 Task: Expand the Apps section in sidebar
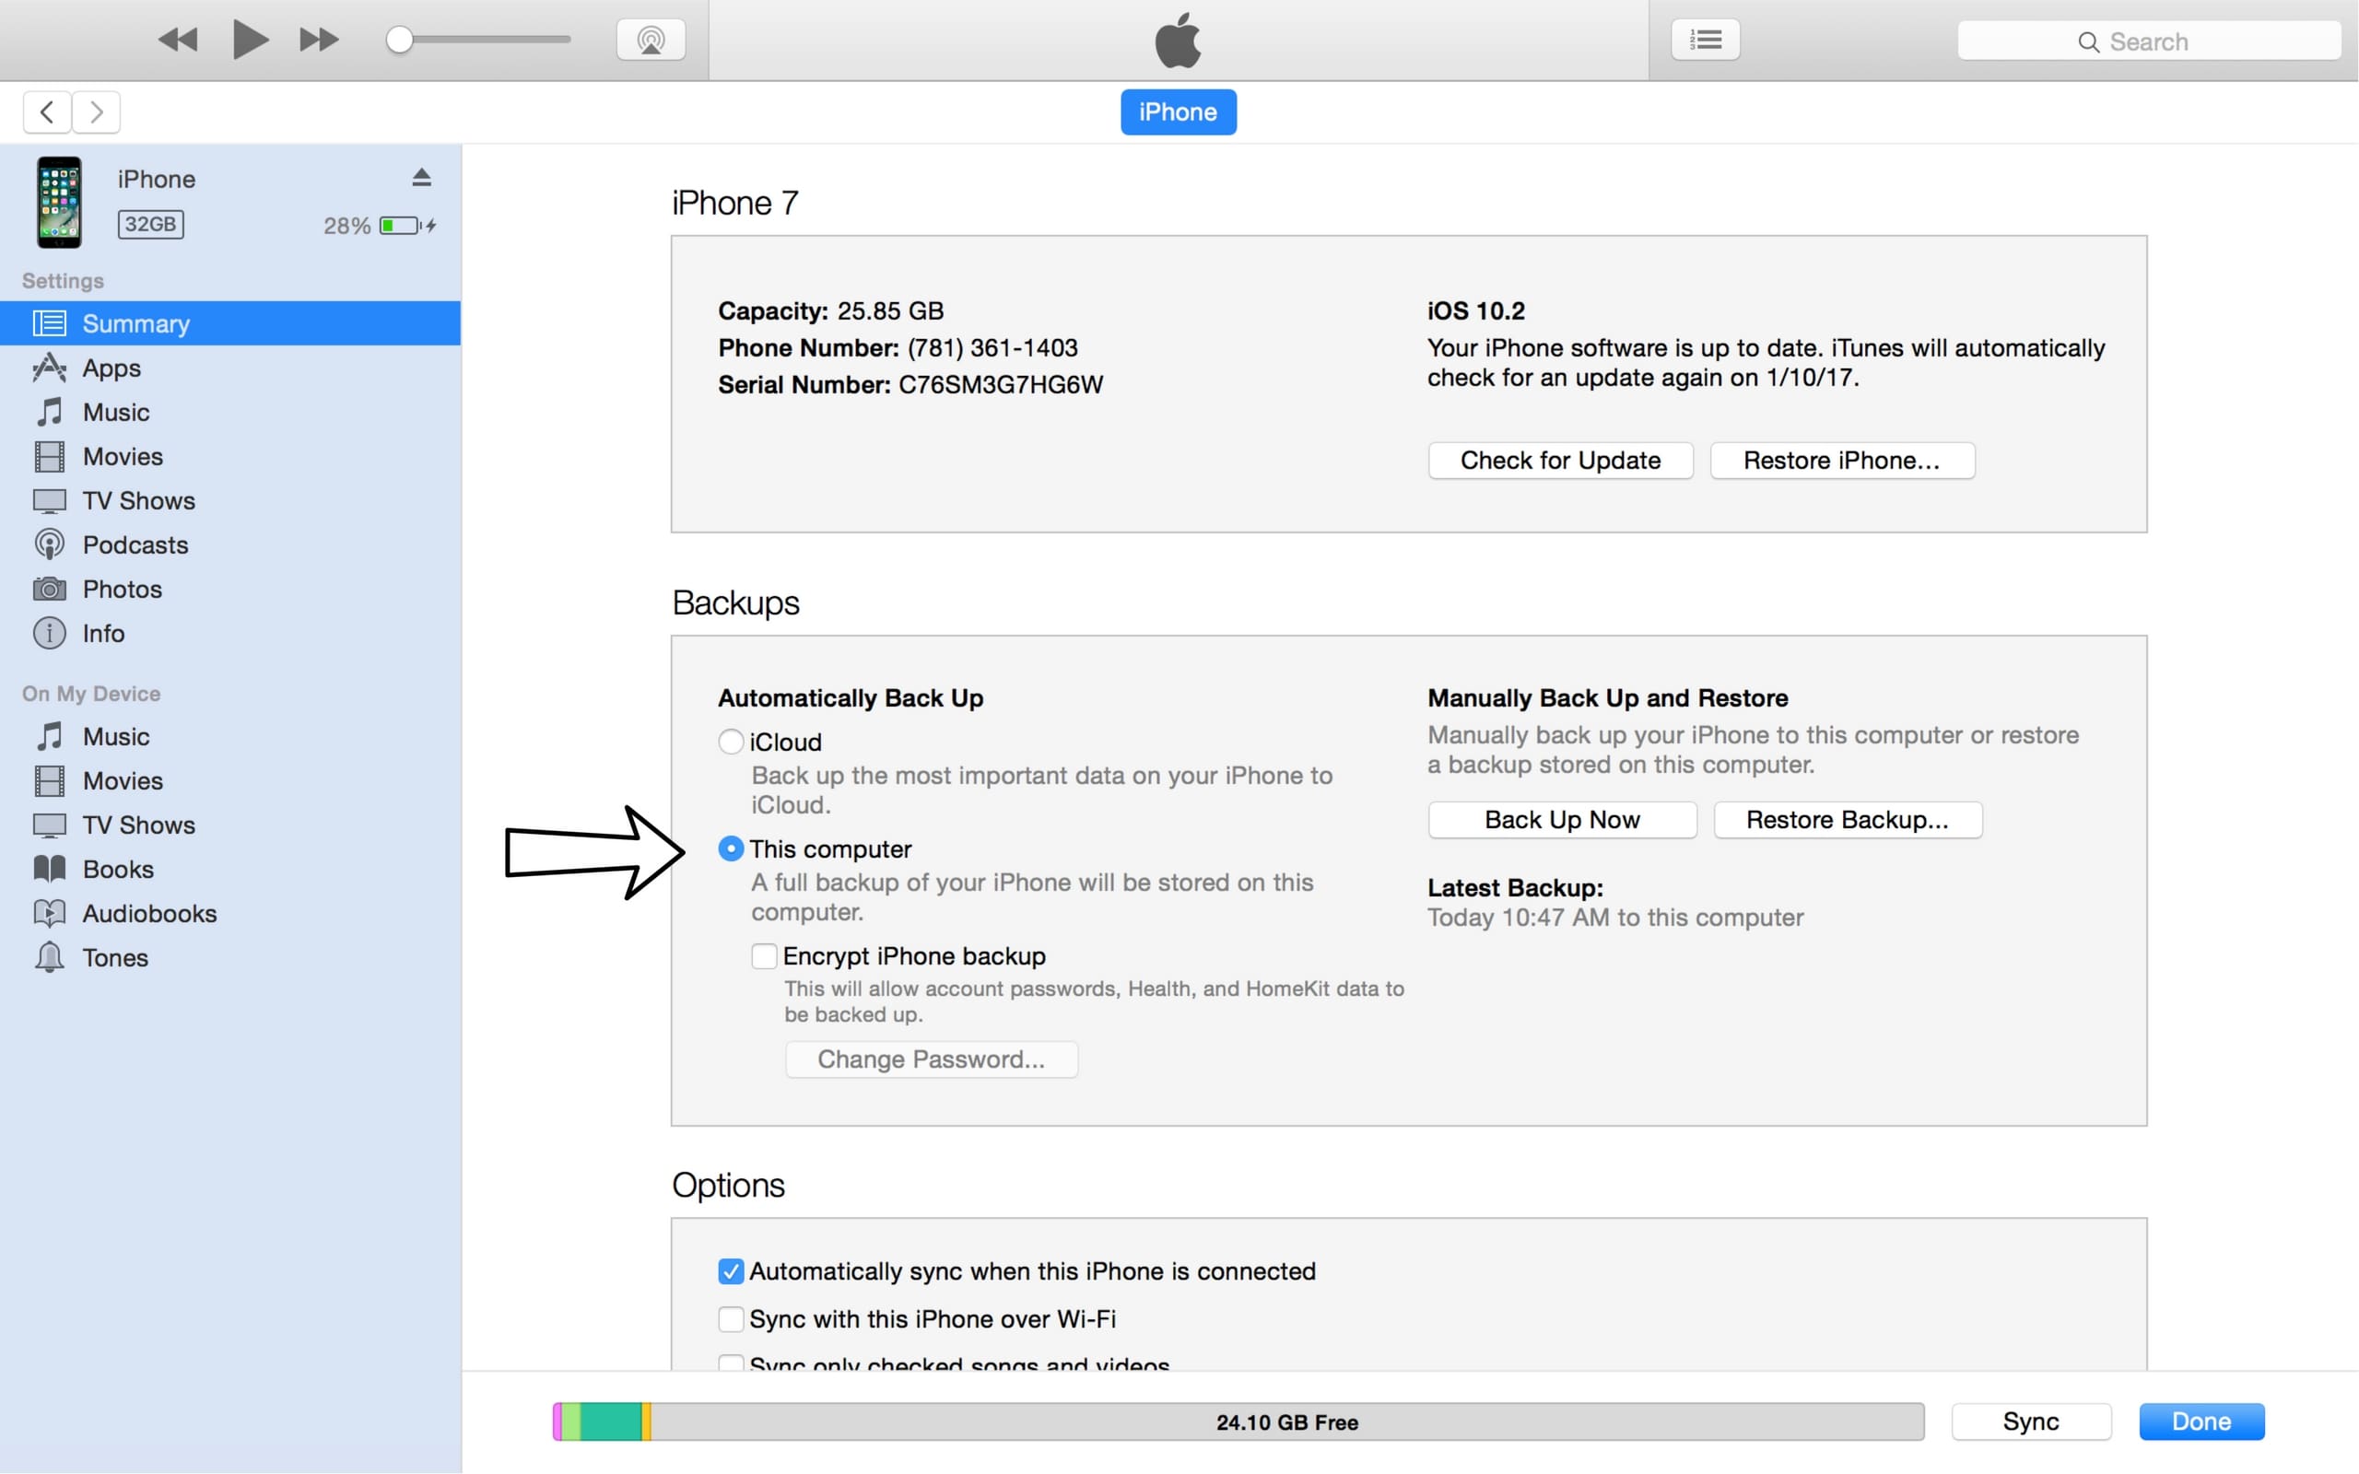[107, 367]
